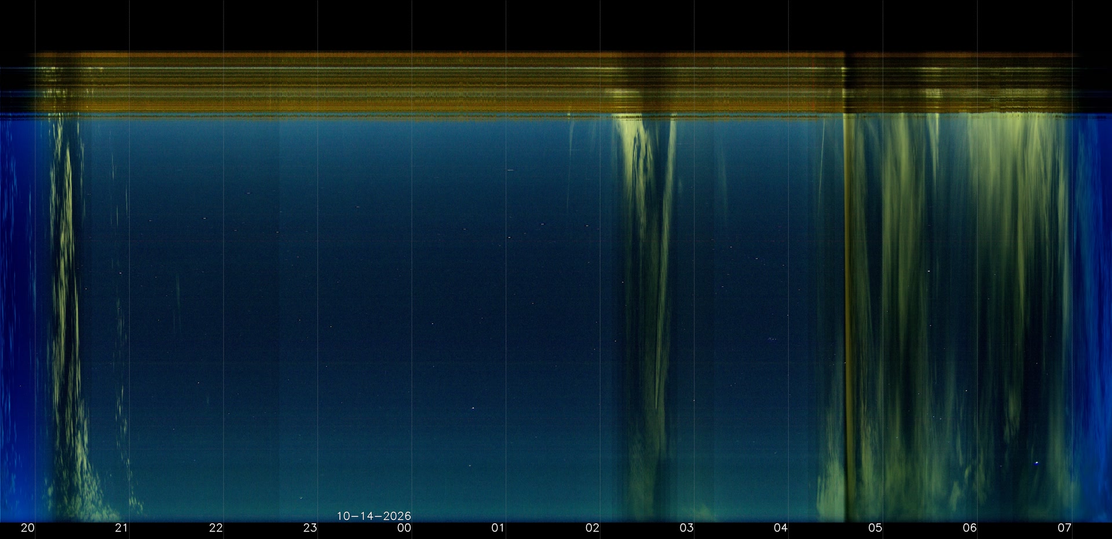Click the 02 hour label

pyautogui.click(x=592, y=528)
